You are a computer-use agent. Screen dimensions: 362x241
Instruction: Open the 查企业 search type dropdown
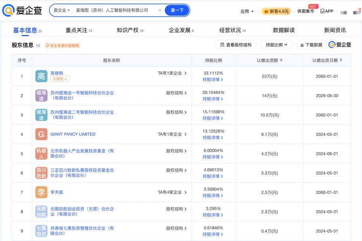tap(61, 10)
